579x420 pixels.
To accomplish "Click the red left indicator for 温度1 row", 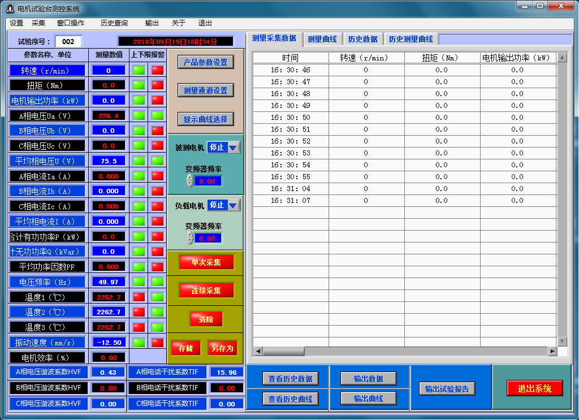I will click(139, 297).
